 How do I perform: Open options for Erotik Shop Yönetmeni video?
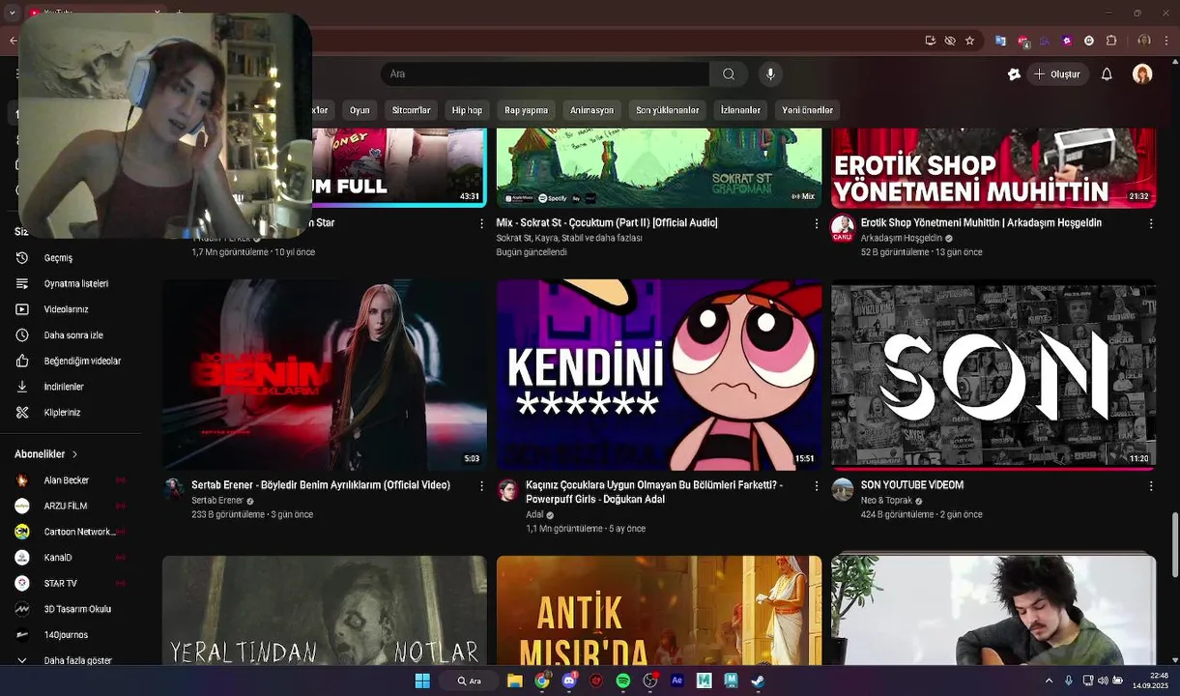click(1150, 223)
